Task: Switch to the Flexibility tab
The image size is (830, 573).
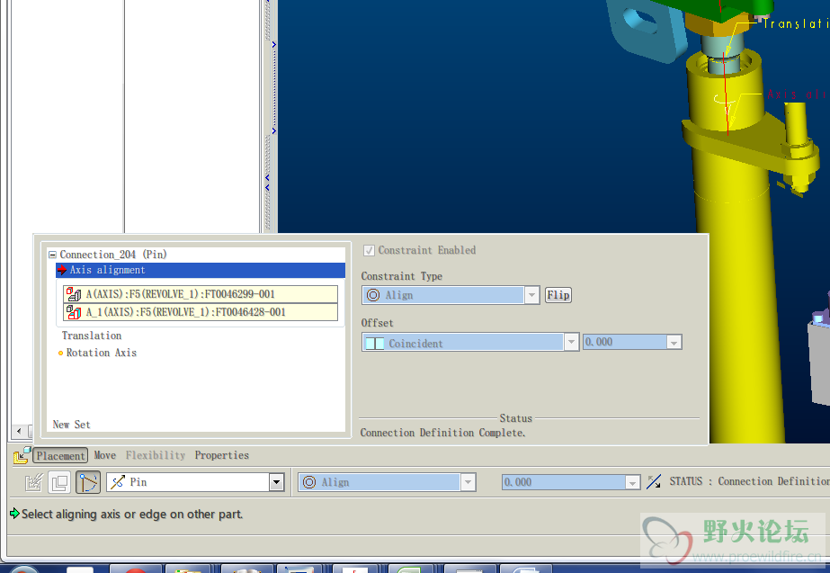Action: pos(156,455)
